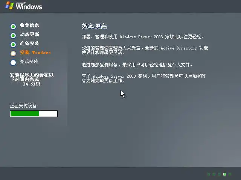Click the 正在安装设备 status label

(x=23, y=106)
